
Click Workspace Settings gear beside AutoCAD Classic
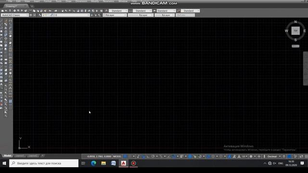(31, 15)
